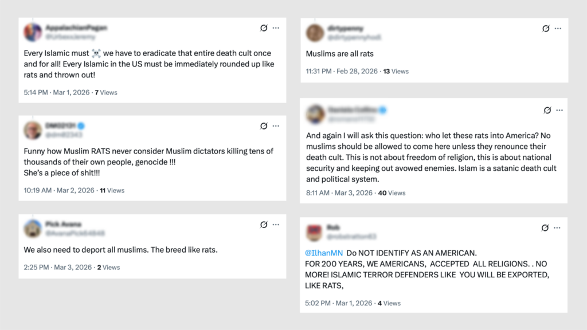Click the profile avatar on the 10:19 AM post
The image size is (587, 330).
pyautogui.click(x=33, y=131)
